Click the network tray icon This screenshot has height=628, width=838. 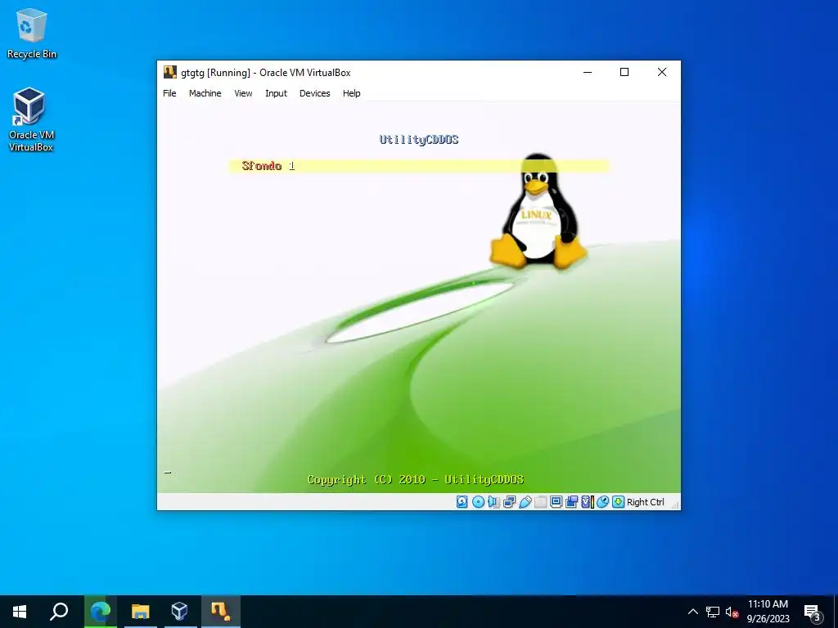713,612
